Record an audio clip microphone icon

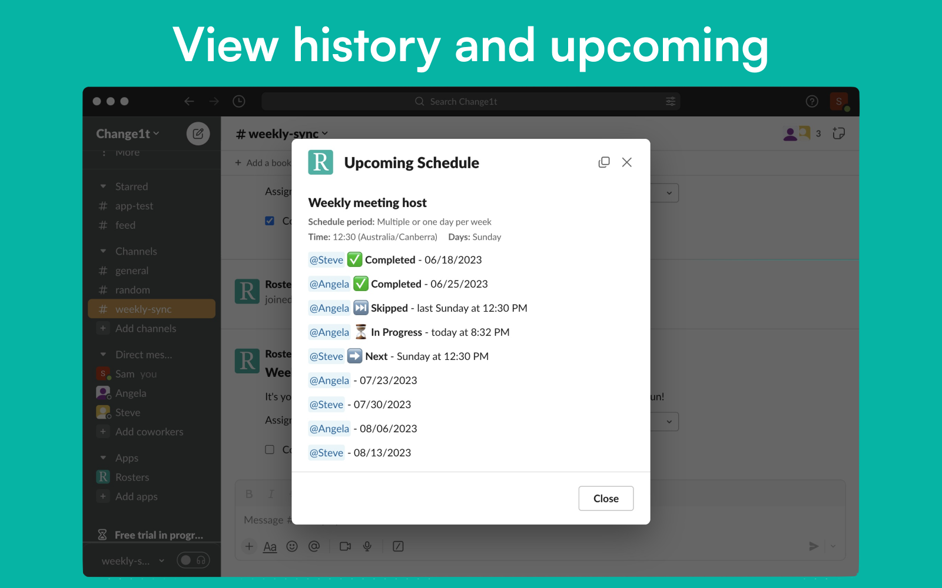click(367, 546)
